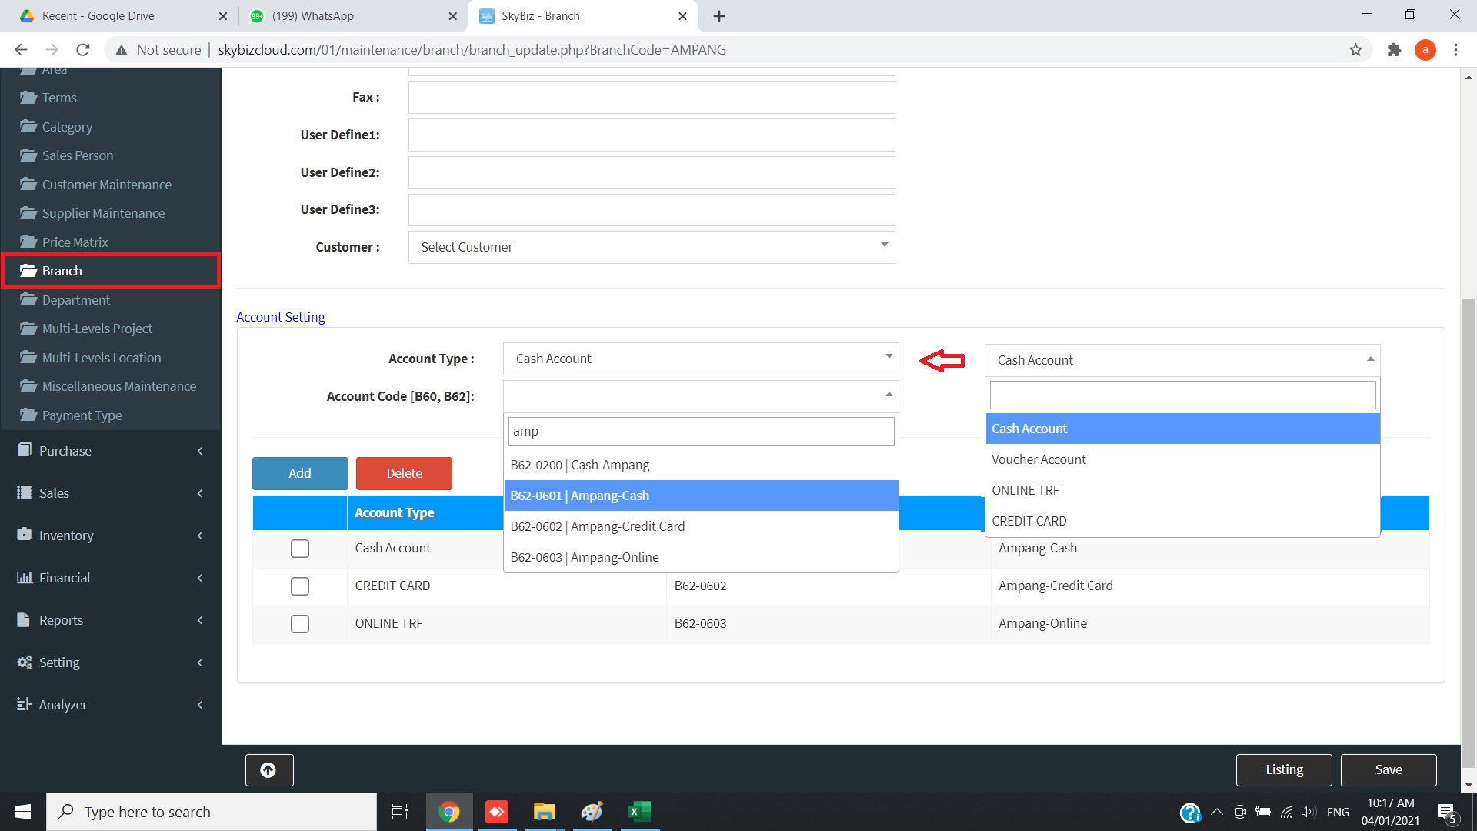1477x831 pixels.
Task: Click the Financial chart icon in sidebar
Action: (x=24, y=577)
